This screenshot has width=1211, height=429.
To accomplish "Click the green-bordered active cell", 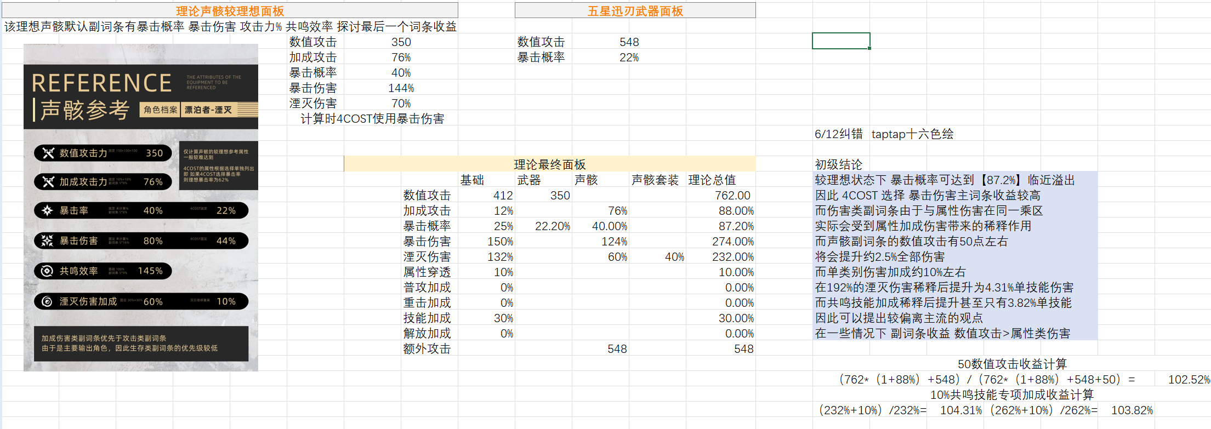I will point(841,41).
